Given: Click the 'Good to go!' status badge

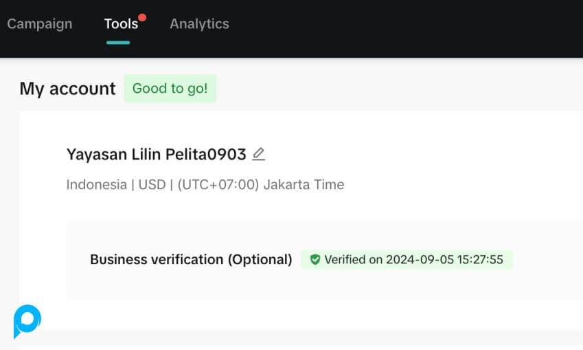Looking at the screenshot, I should tap(170, 89).
